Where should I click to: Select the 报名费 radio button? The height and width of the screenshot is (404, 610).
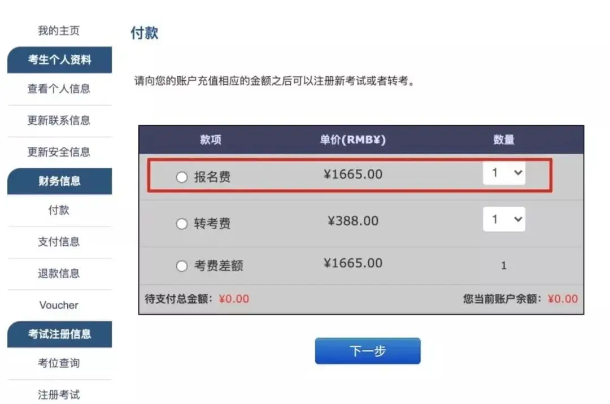click(x=182, y=177)
